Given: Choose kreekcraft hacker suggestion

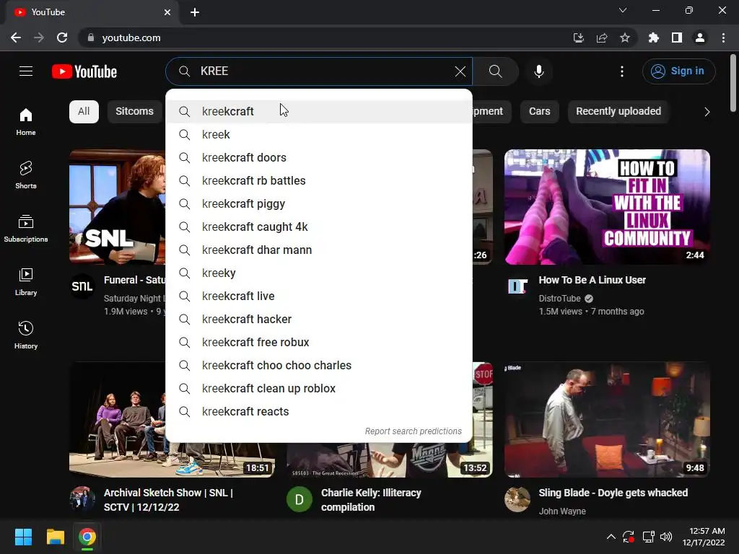Looking at the screenshot, I should click(x=319, y=320).
